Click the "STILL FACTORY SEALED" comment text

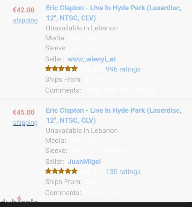click(x=122, y=90)
